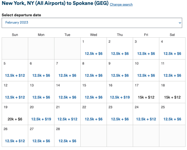Select Thursday February 9 fare
Viewport: 187px width, 150px height.
120,75
